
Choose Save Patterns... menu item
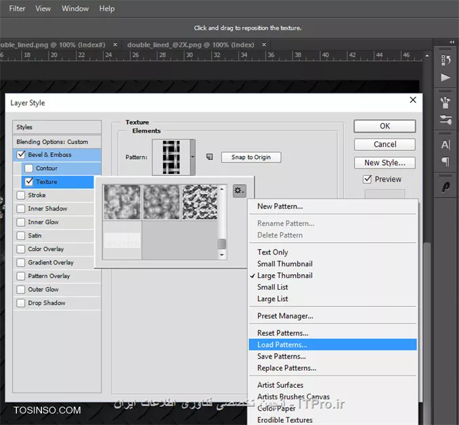click(x=332, y=356)
